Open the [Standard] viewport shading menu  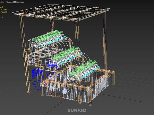coord(10,2)
